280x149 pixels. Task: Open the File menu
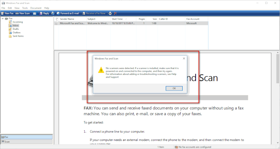pyautogui.click(x=4, y=8)
